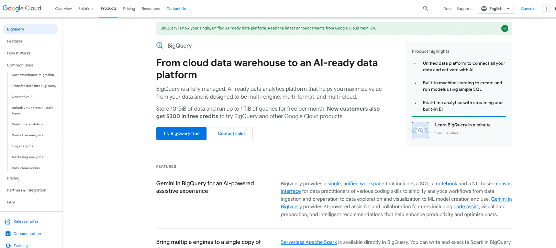Jump to How It Works section
The height and width of the screenshot is (248, 556).
[19, 53]
